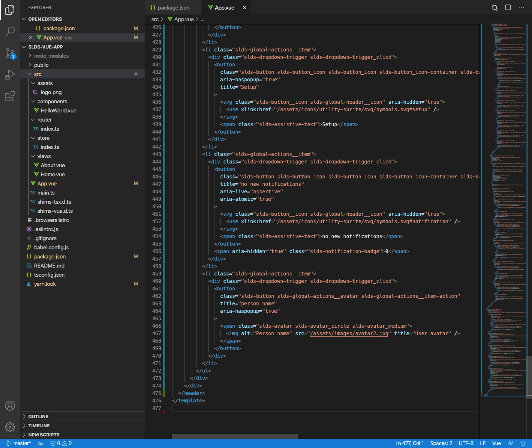The height and width of the screenshot is (448, 532).
Task: Collapse the components folder
Action: (x=52, y=101)
